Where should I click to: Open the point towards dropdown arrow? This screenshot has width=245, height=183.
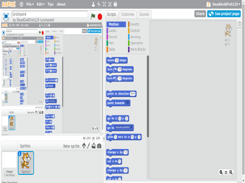128,103
